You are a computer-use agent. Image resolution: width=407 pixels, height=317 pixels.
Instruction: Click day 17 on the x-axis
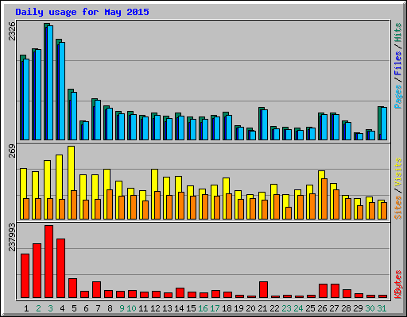point(215,308)
